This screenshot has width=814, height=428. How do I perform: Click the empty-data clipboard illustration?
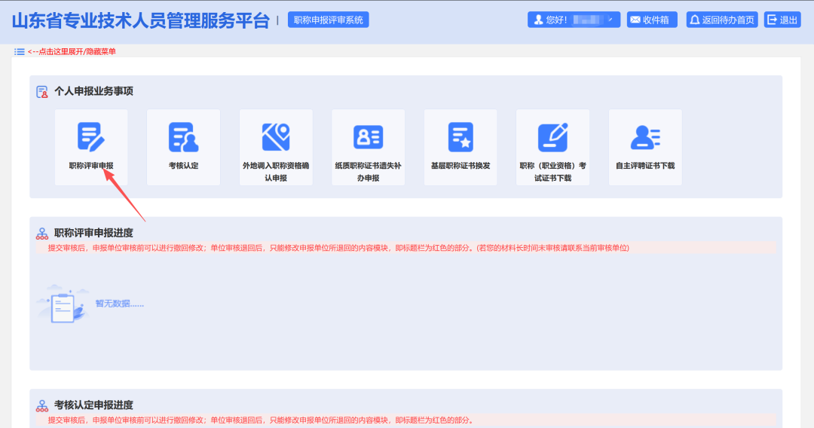click(x=63, y=304)
